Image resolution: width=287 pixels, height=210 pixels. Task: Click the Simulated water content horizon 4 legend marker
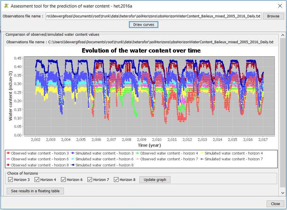pos(202,153)
